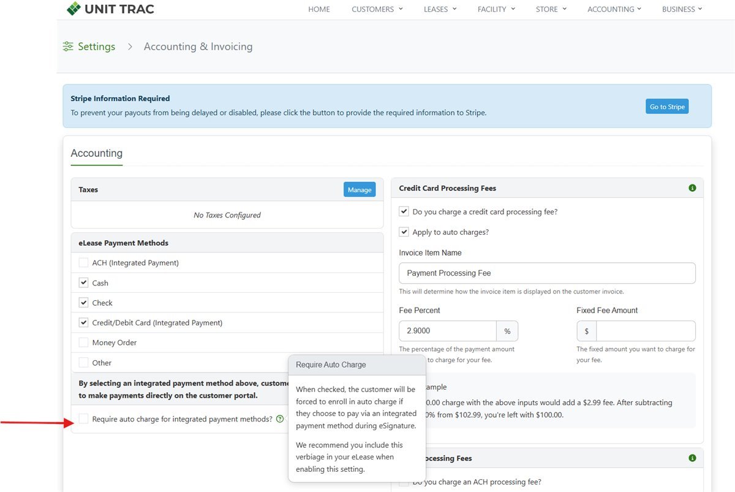Click the Invoice Item Name field
The width and height of the screenshot is (735, 492).
(x=547, y=273)
